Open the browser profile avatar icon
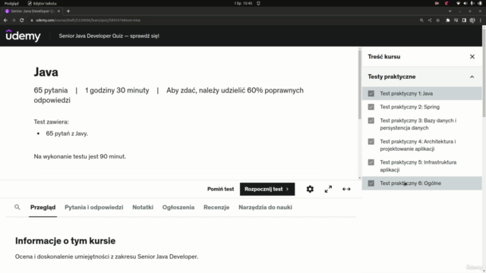This screenshot has height=273, width=486. (472, 20)
